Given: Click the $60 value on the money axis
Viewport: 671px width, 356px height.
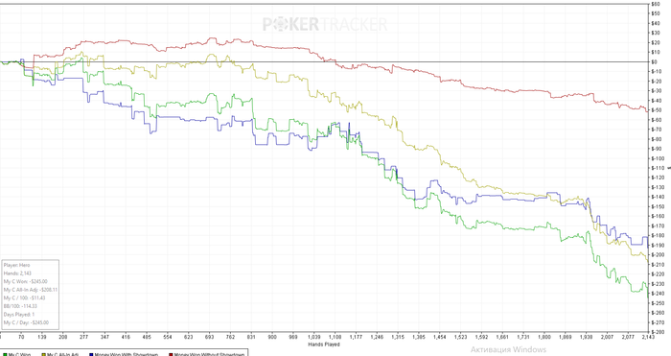Looking at the screenshot, I should tap(655, 4).
